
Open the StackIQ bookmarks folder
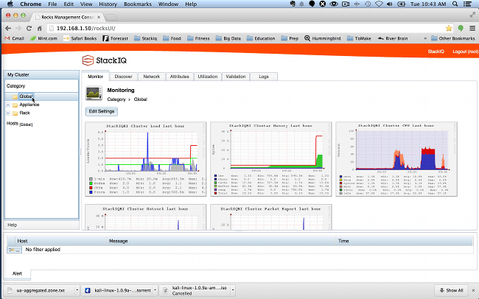[145, 38]
